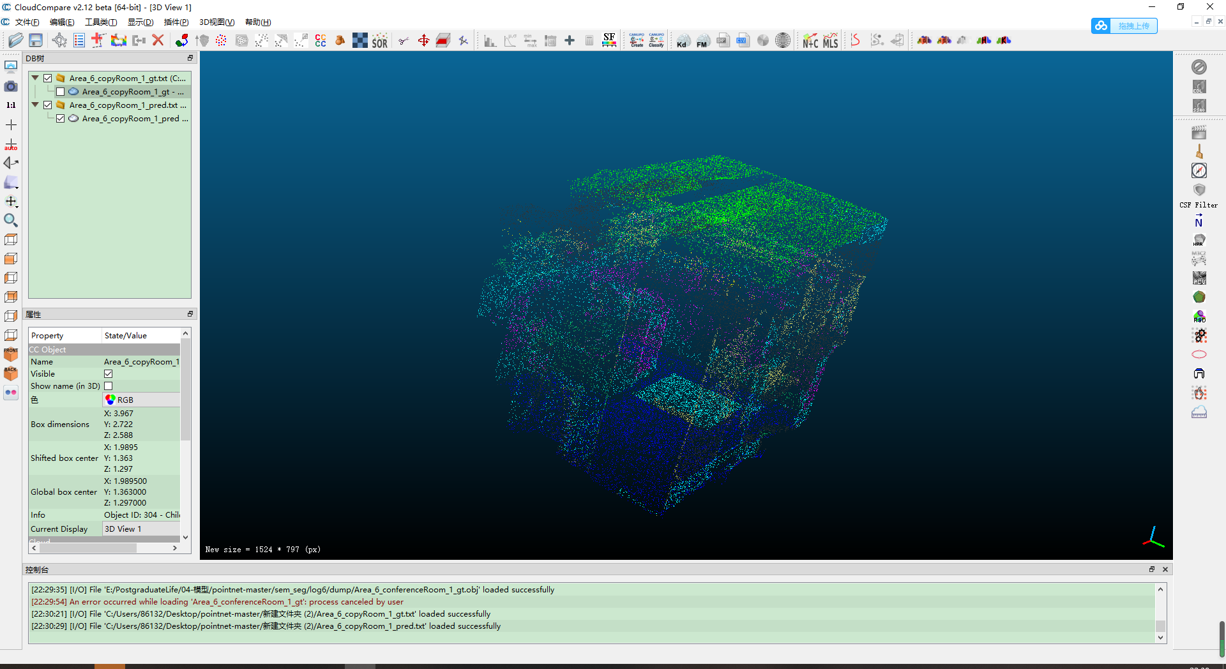1226x669 pixels.
Task: Select the Area_6_copyRoom_1_pred cloud row
Action: (128, 119)
